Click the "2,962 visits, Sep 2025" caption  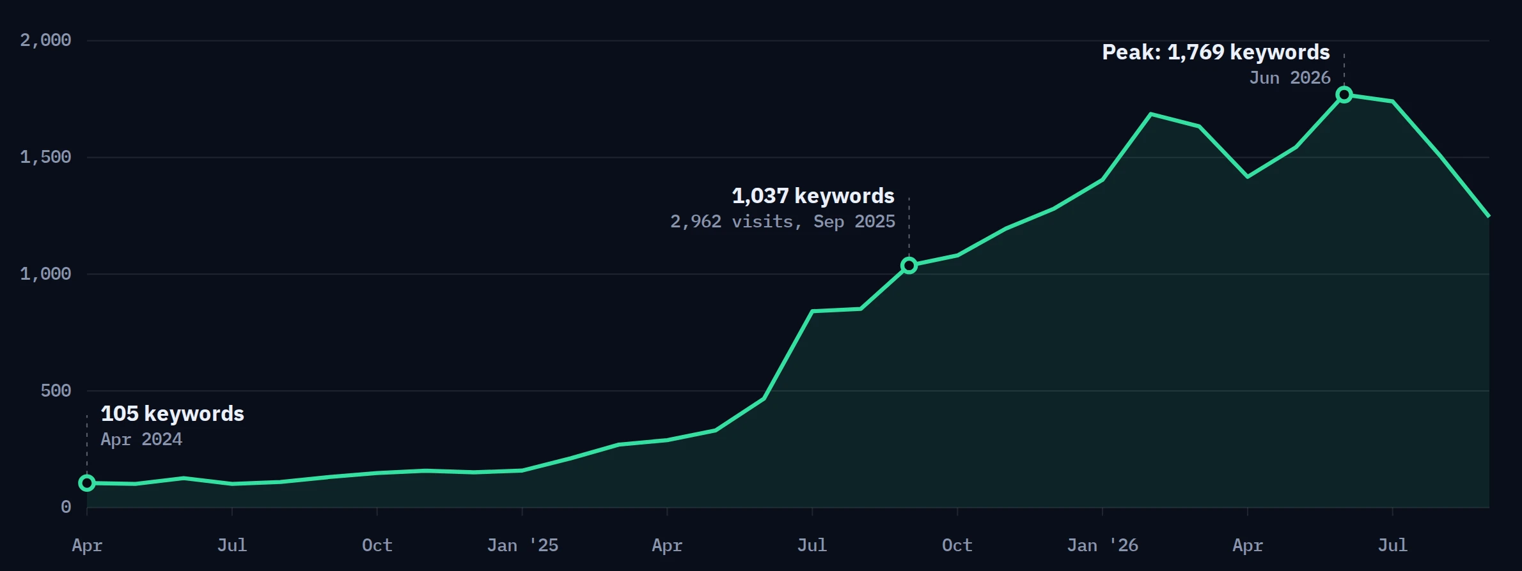pyautogui.click(x=783, y=222)
